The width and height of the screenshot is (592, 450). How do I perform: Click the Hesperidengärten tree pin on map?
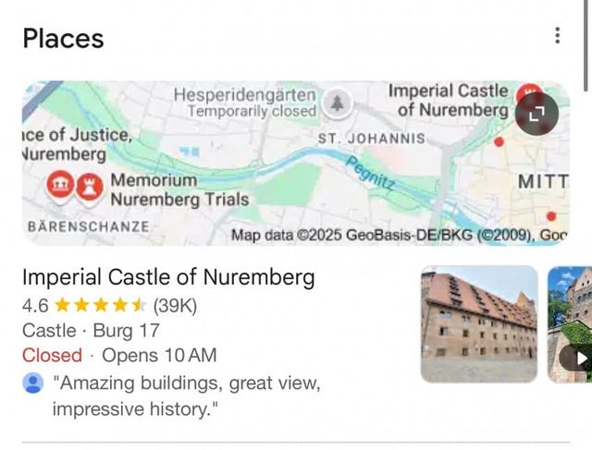click(339, 103)
